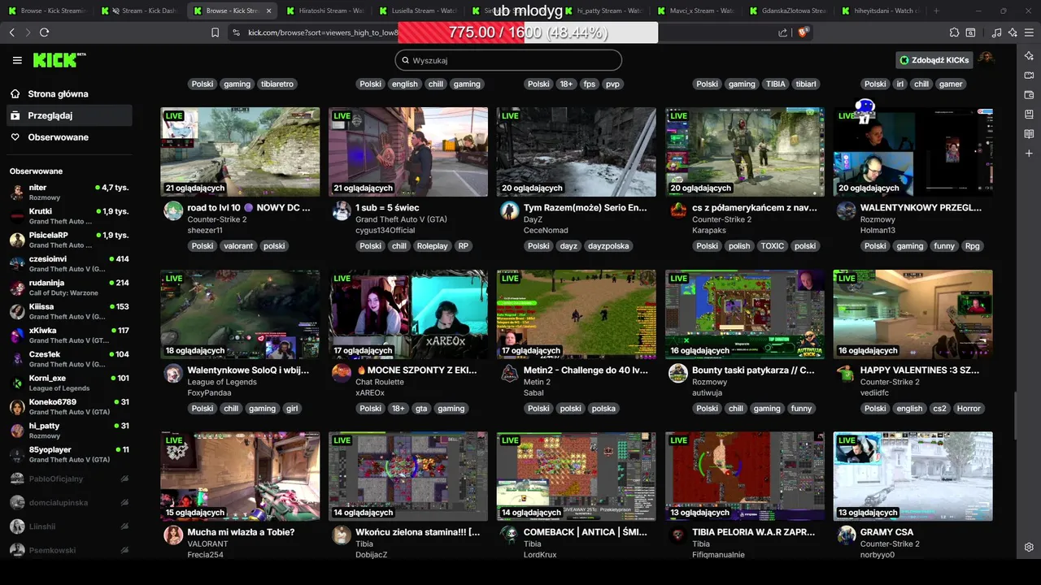Open offline PabloOficjalny channel
The image size is (1041, 585).
point(69,479)
